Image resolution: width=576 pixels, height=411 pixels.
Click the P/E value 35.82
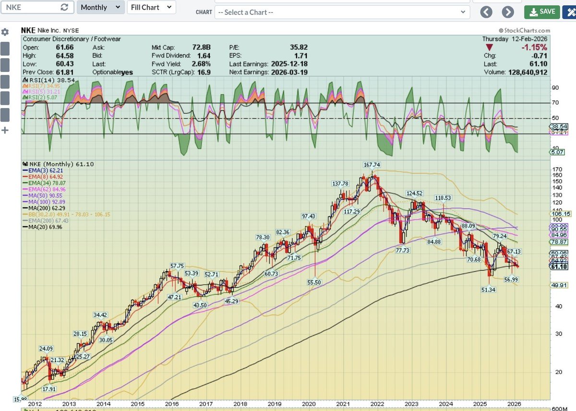point(299,47)
